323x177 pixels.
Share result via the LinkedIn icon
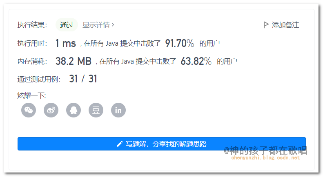[118, 110]
